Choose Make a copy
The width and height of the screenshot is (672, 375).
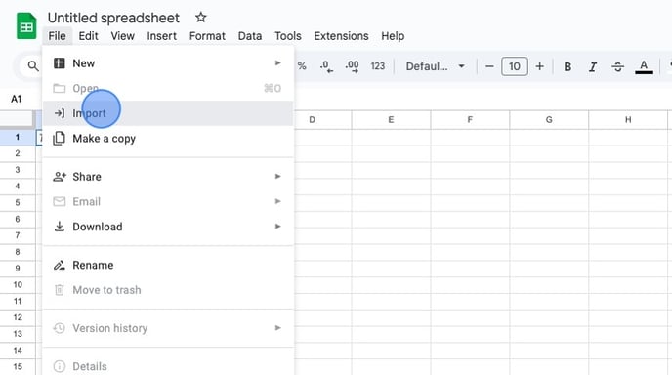pos(168,139)
